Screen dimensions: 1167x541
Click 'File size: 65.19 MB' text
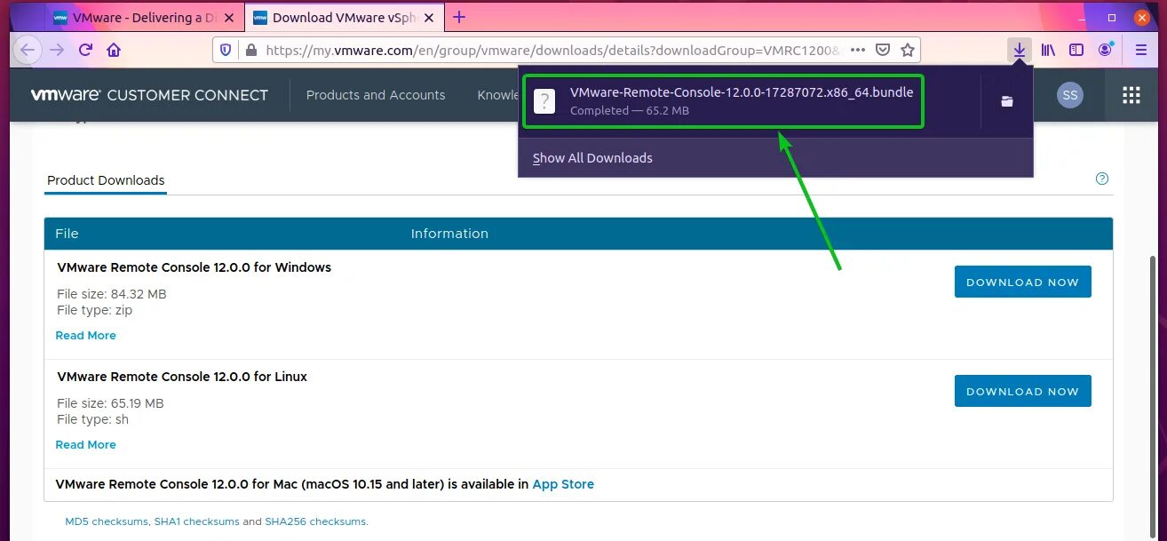[110, 403]
